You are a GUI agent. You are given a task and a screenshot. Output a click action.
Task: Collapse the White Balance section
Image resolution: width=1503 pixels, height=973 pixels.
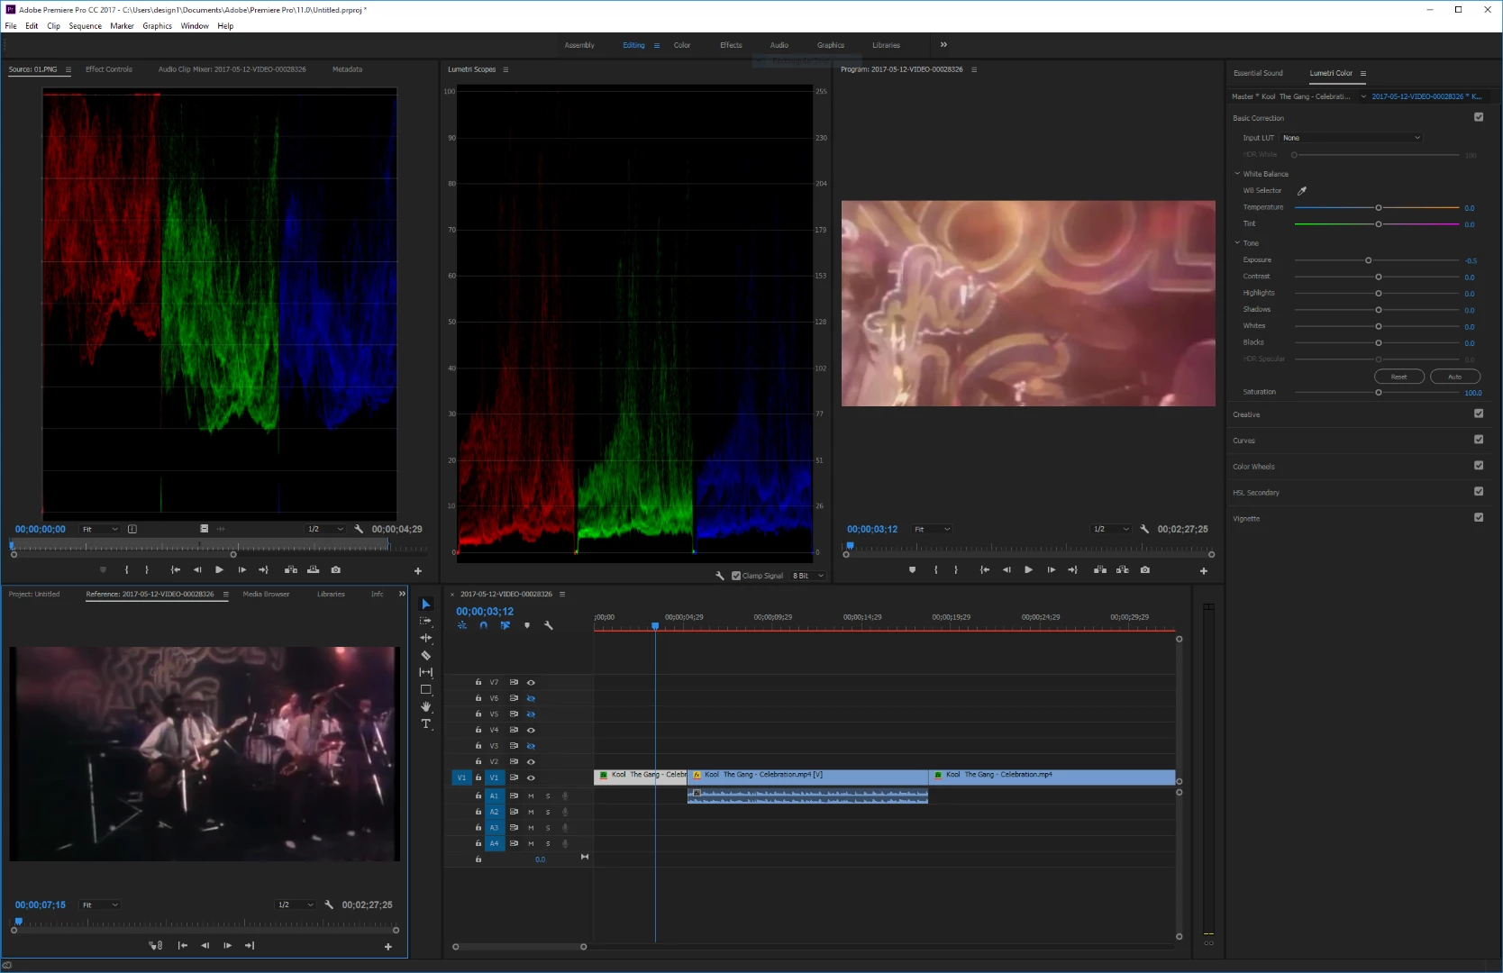(1237, 174)
